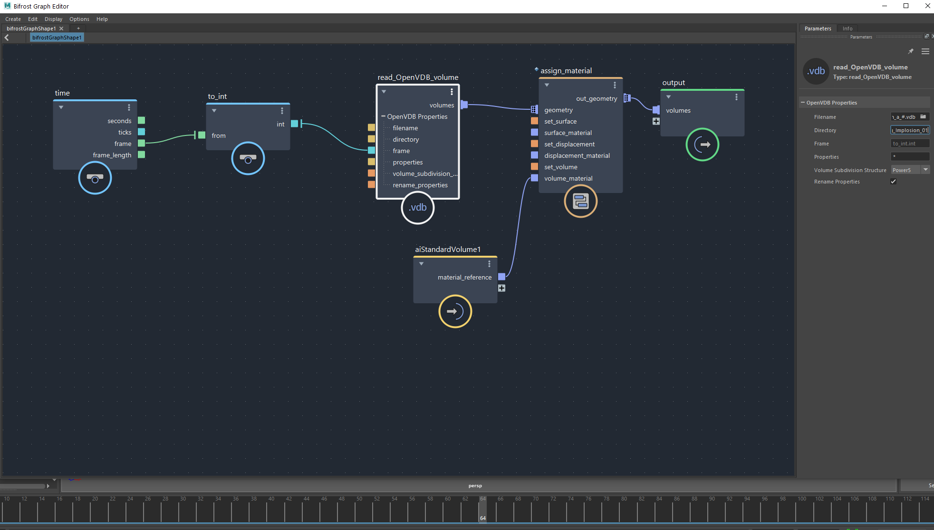Click the pin icon in the Parameters panel
Screen dimensions: 934x530
[x=911, y=51]
